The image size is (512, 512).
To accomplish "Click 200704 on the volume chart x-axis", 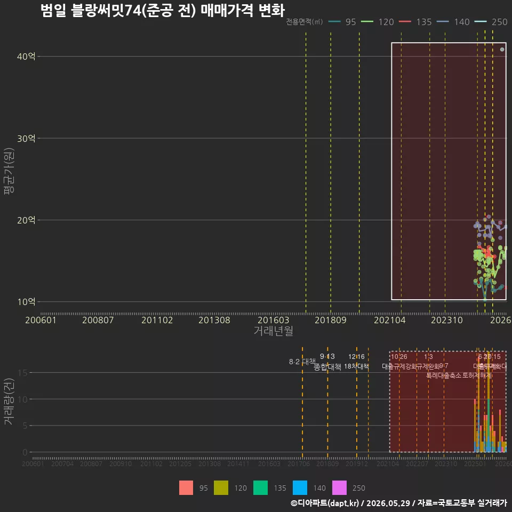I will tap(62, 463).
